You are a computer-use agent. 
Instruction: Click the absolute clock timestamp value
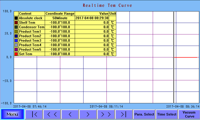tap(92, 18)
